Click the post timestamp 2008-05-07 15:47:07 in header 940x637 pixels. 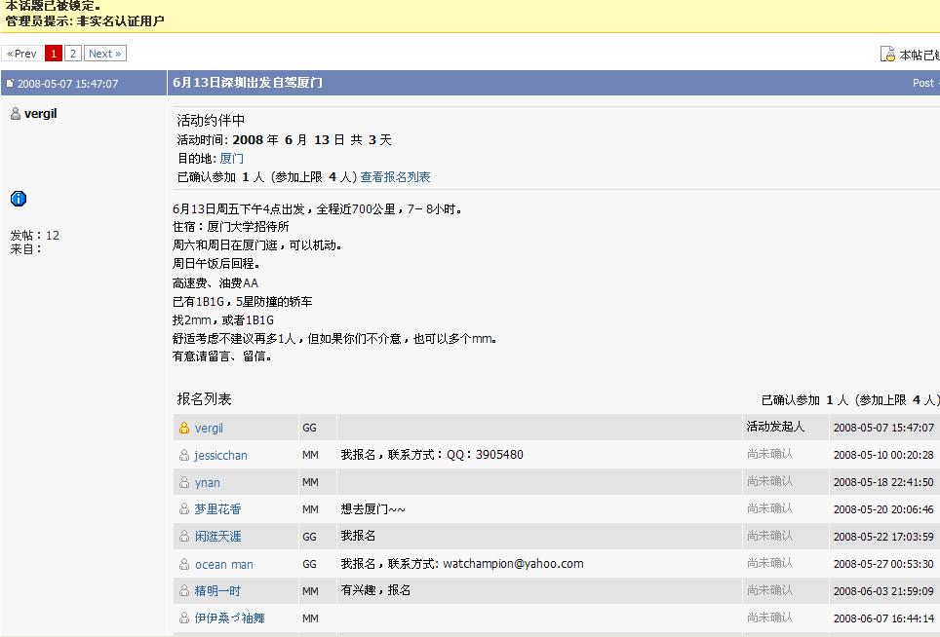[x=67, y=84]
